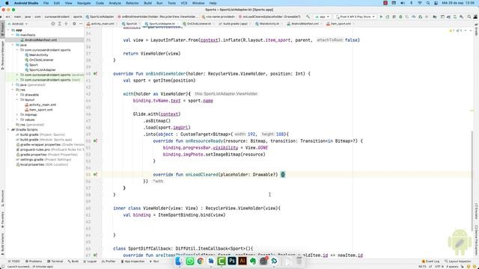Click the override gutter icon beside onBindViewHolder
The image size is (479, 269).
tap(95, 74)
